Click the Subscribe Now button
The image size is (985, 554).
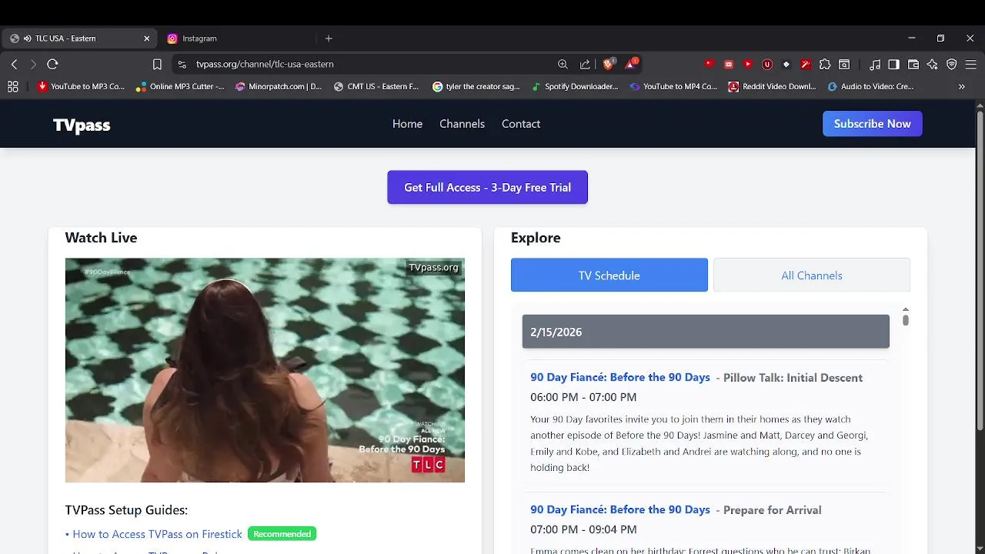873,124
